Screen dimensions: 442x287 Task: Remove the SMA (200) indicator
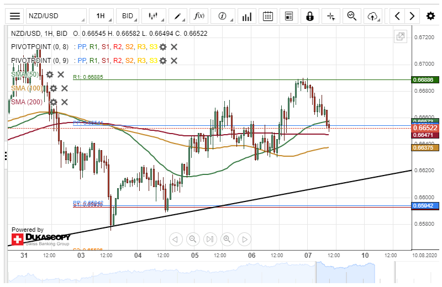[x=64, y=102]
